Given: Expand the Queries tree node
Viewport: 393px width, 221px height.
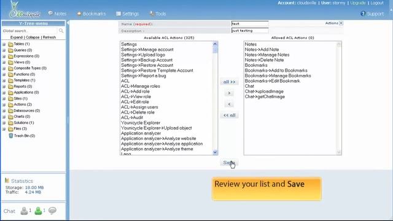Looking at the screenshot, I should [x=4, y=50].
